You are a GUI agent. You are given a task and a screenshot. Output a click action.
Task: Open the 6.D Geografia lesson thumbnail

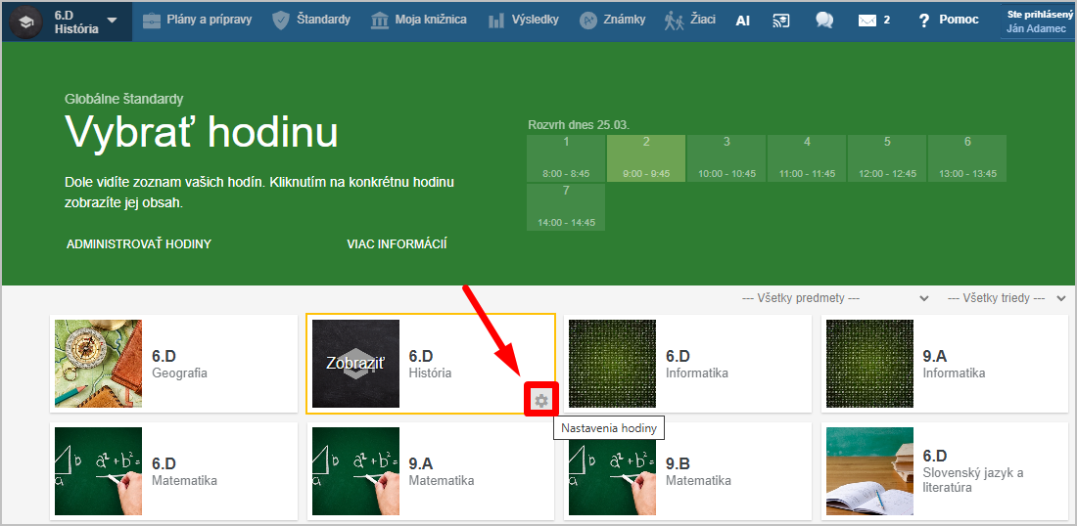coord(98,364)
